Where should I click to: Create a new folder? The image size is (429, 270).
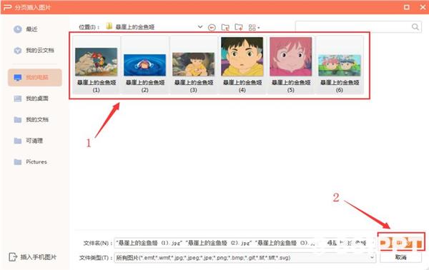[239, 27]
